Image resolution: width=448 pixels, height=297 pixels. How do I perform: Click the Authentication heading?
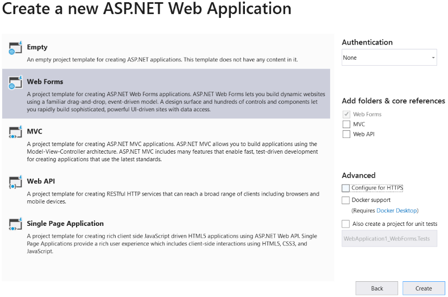pos(367,42)
